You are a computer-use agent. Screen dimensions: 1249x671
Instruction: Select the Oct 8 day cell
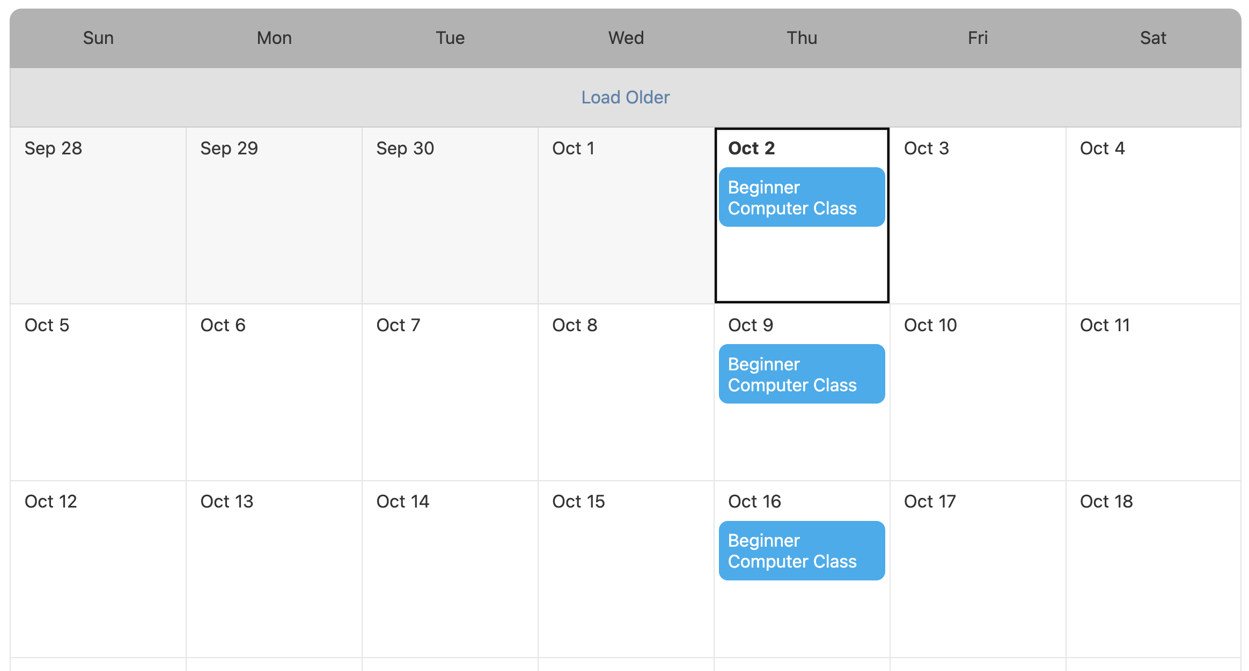626,402
